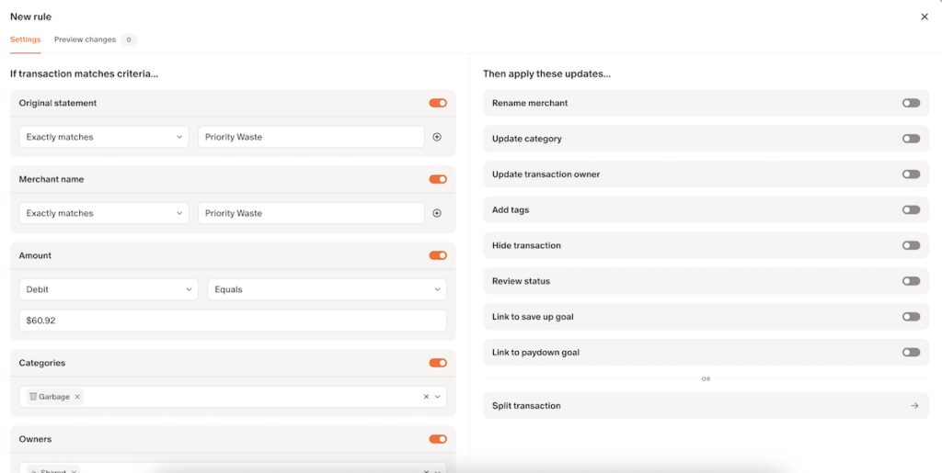Click the Review status label

(521, 281)
